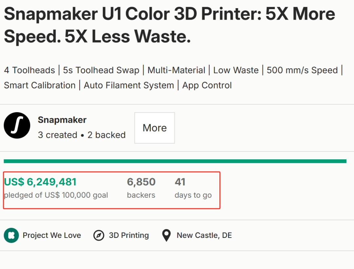Click the toolhead features description text
The height and width of the screenshot is (269, 354).
173,78
